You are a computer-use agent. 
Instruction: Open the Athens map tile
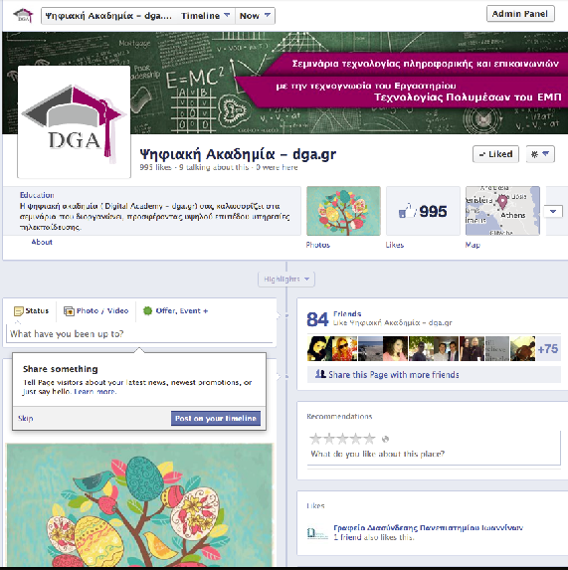pyautogui.click(x=502, y=211)
